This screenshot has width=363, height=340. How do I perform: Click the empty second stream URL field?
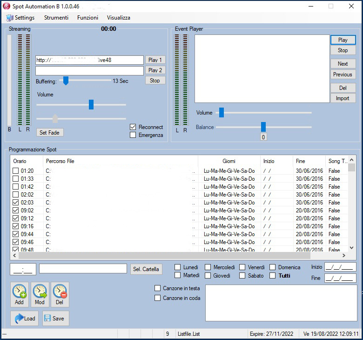pyautogui.click(x=90, y=71)
